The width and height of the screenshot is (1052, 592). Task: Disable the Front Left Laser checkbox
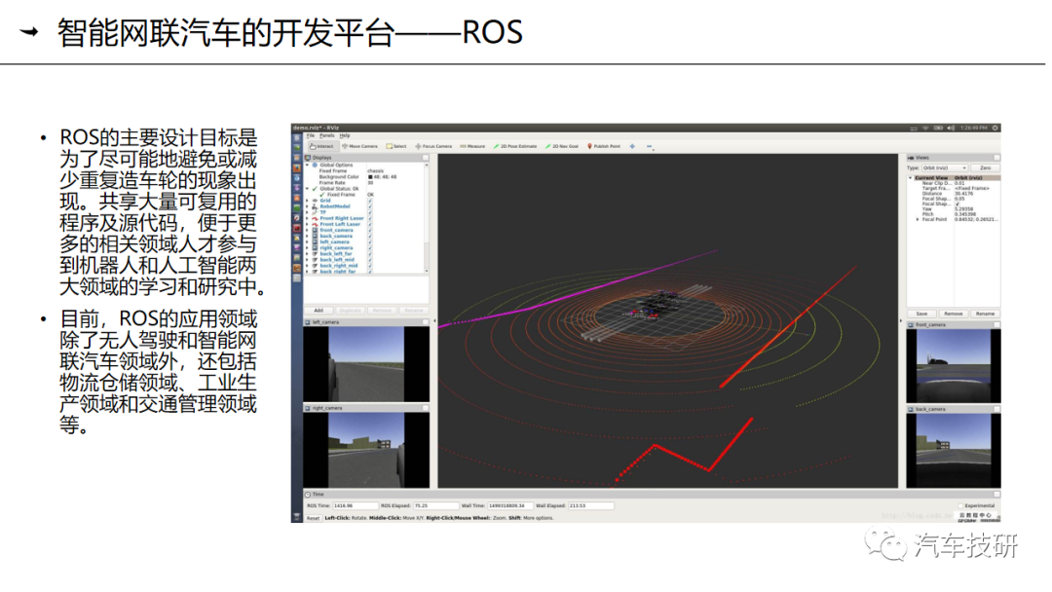(x=370, y=224)
